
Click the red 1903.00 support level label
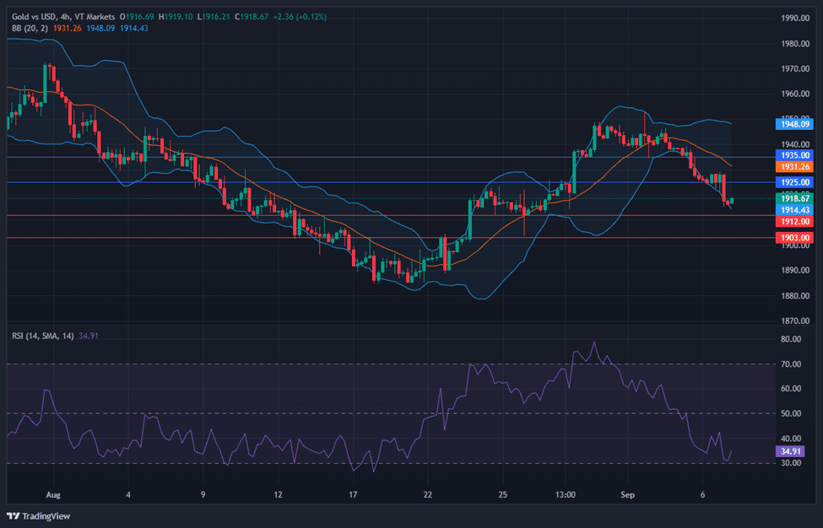click(x=793, y=239)
